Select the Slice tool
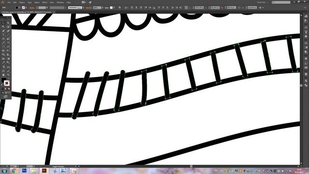Viewport: 309px width, 174px height. click(x=9, y=71)
